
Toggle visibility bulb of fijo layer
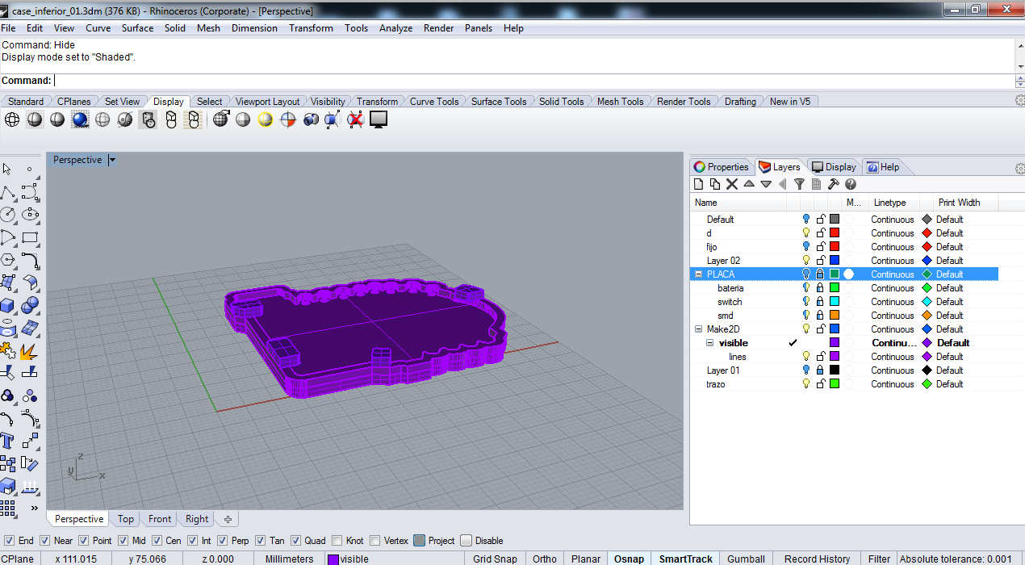click(x=805, y=247)
